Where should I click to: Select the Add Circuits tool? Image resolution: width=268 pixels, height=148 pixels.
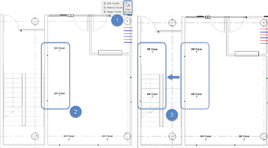[111, 3]
